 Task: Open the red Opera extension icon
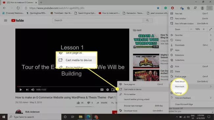pyautogui.click(x=173, y=8)
